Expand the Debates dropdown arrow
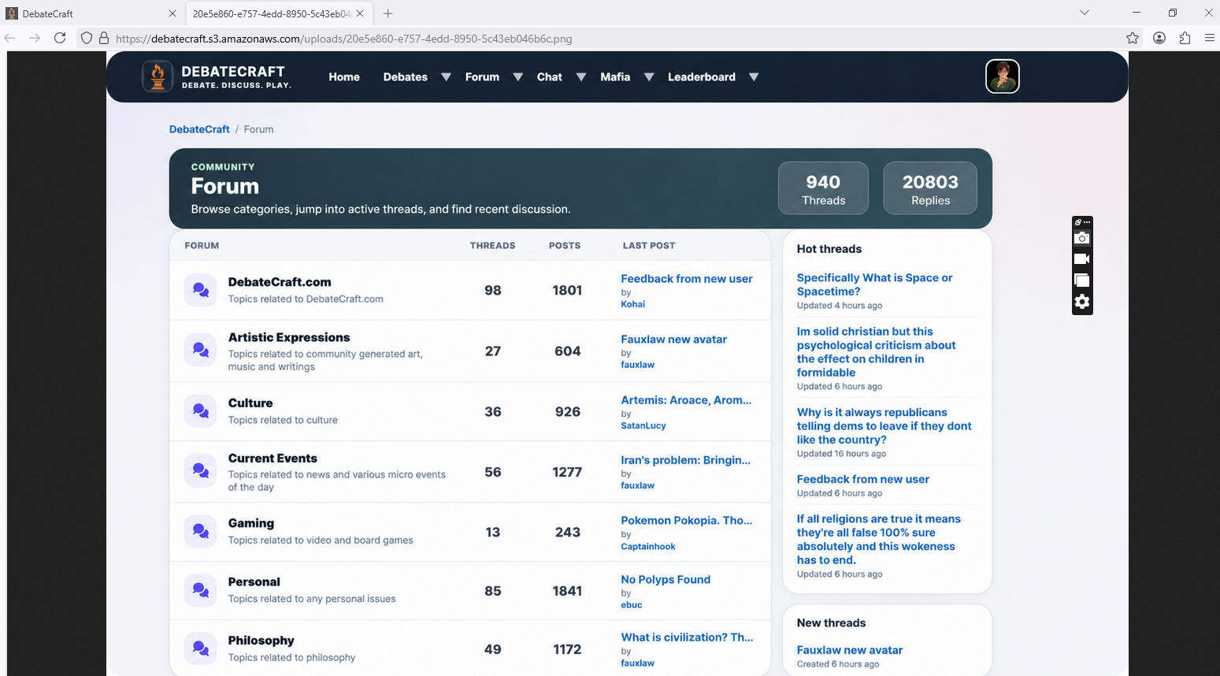This screenshot has width=1220, height=676. [446, 77]
